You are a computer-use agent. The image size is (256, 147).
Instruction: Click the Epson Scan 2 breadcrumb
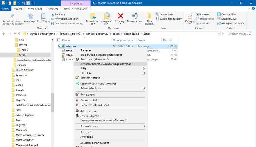click(x=131, y=34)
